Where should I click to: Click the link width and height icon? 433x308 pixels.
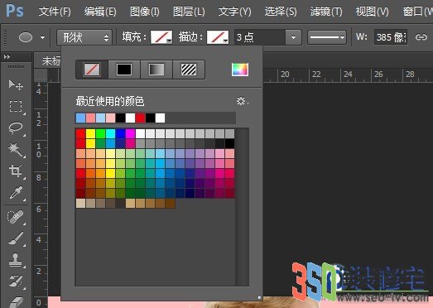pyautogui.click(x=421, y=37)
